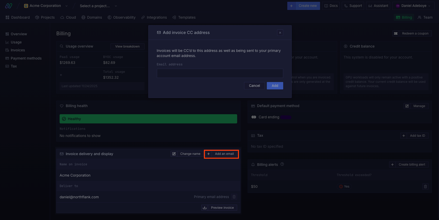Click the $1269.63 PaaS usage value

pyautogui.click(x=67, y=63)
